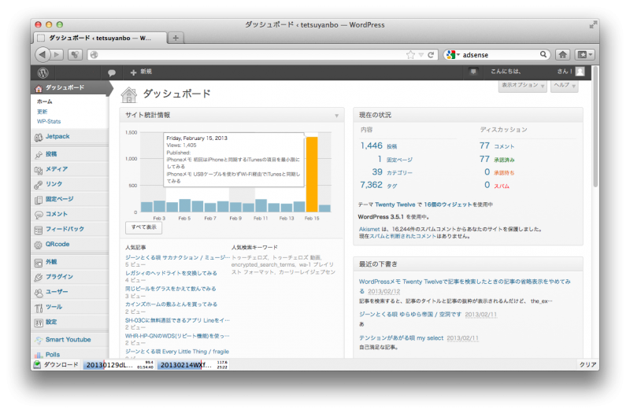This screenshot has height=413, width=630.
Task: Click the WordPress logo in admin bar
Action: coord(43,72)
